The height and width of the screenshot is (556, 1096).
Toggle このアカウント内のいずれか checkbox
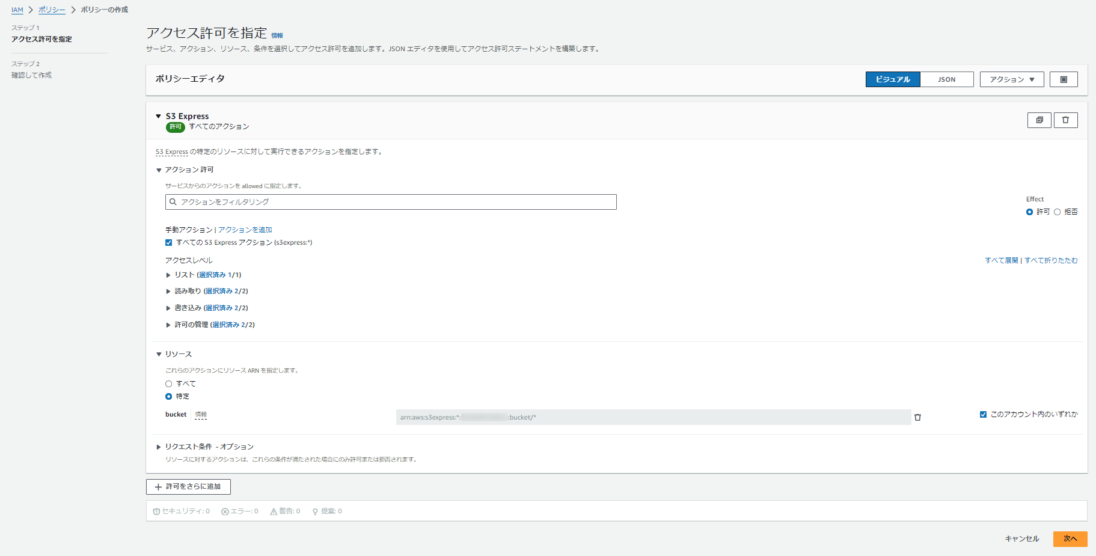tap(983, 414)
